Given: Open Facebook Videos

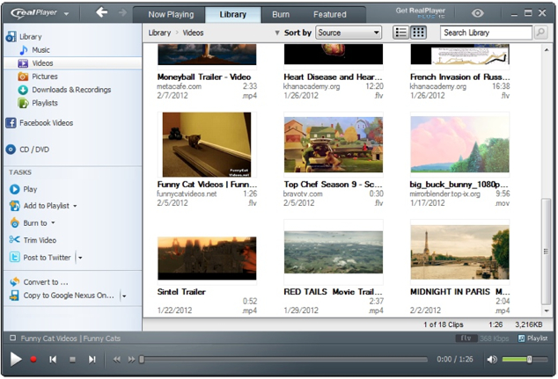Looking at the screenshot, I should click(x=40, y=123).
